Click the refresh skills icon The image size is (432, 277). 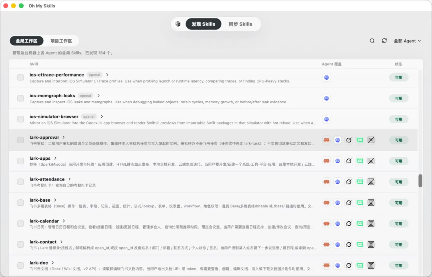(x=384, y=41)
